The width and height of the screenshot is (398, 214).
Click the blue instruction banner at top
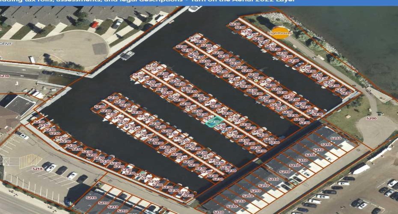(199, 3)
